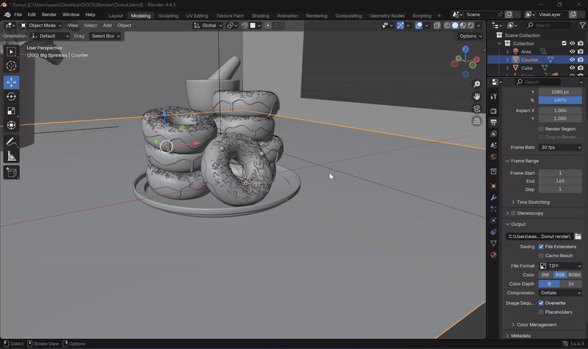Activate the Rotate tool
The width and height of the screenshot is (588, 349).
click(x=12, y=97)
